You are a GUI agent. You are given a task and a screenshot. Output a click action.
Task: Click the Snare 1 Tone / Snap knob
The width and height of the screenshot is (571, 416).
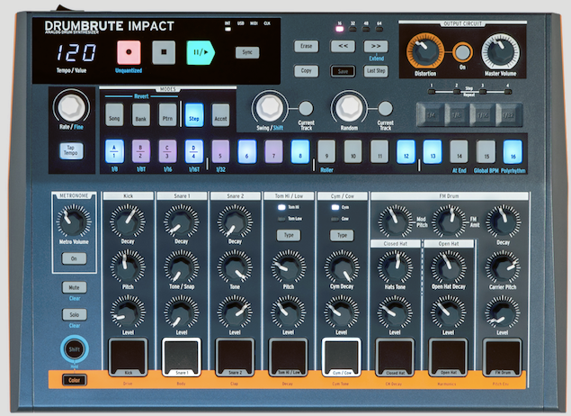[181, 267]
